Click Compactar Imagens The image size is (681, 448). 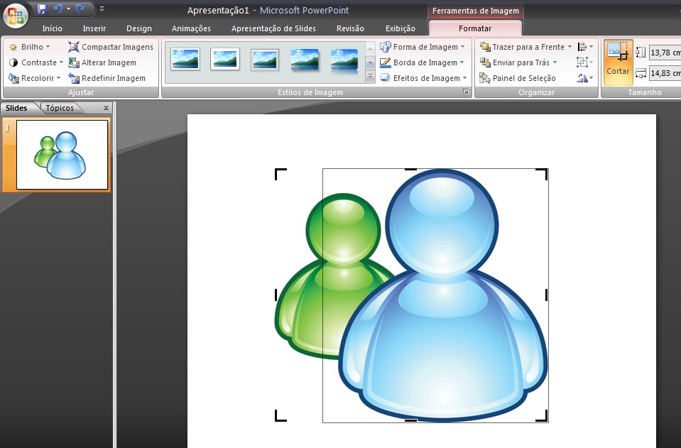[x=111, y=47]
